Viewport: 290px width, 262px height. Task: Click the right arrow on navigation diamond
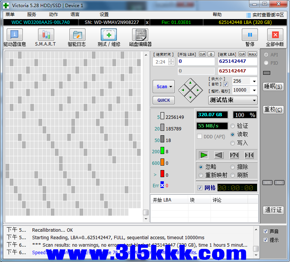(198, 90)
